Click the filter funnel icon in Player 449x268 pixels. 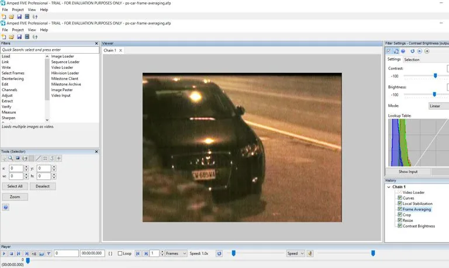(x=49, y=253)
